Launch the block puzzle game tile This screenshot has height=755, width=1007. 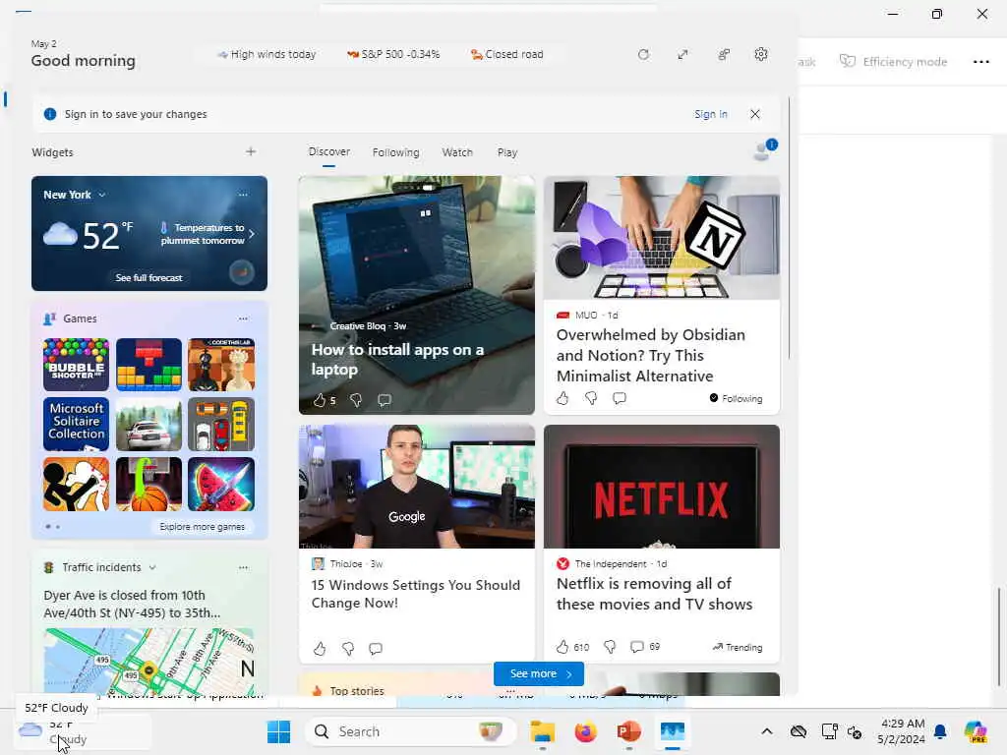149,365
